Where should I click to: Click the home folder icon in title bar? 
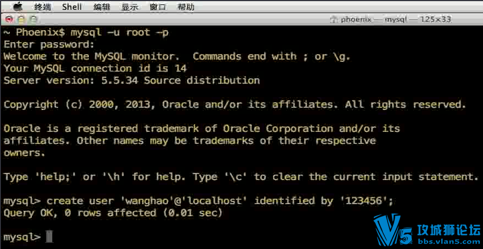tap(333, 20)
